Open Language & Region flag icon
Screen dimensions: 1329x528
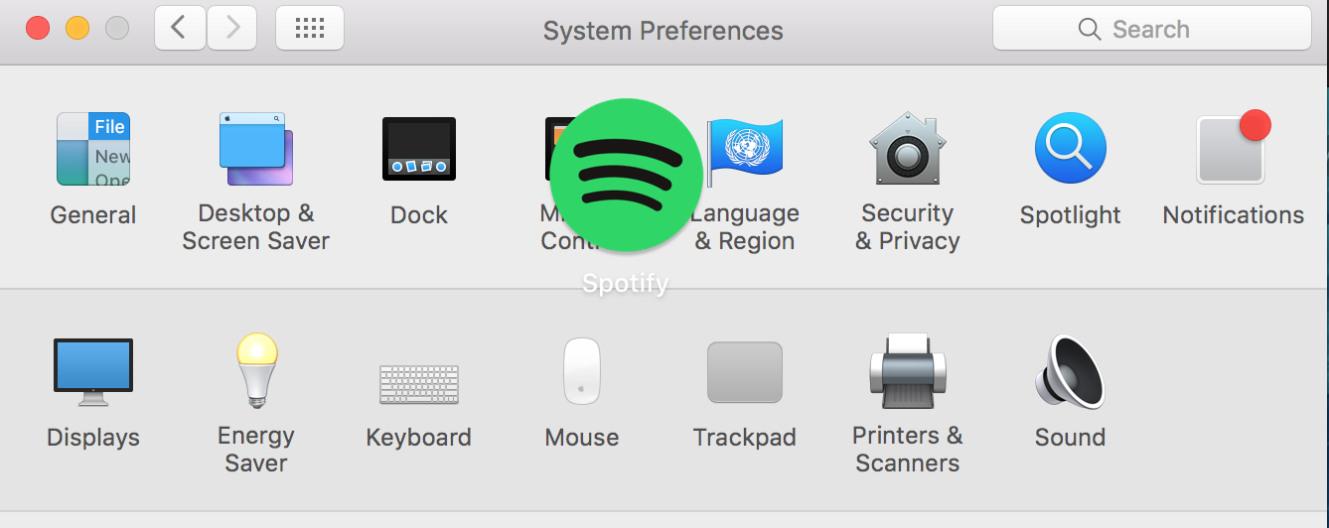point(745,149)
